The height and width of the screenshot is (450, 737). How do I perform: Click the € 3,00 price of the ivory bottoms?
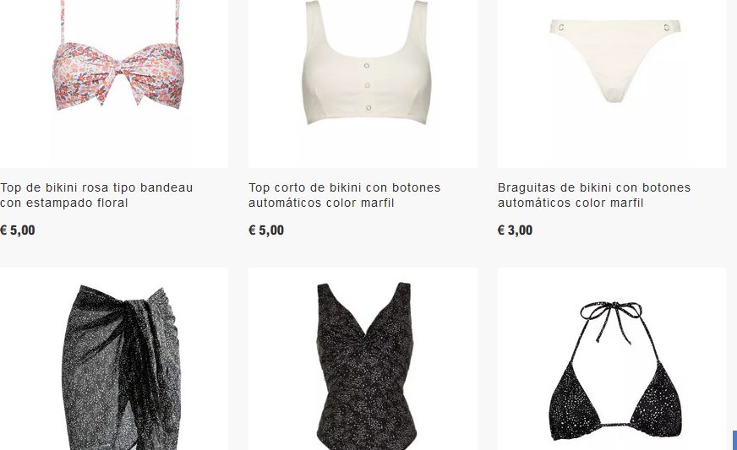click(516, 230)
